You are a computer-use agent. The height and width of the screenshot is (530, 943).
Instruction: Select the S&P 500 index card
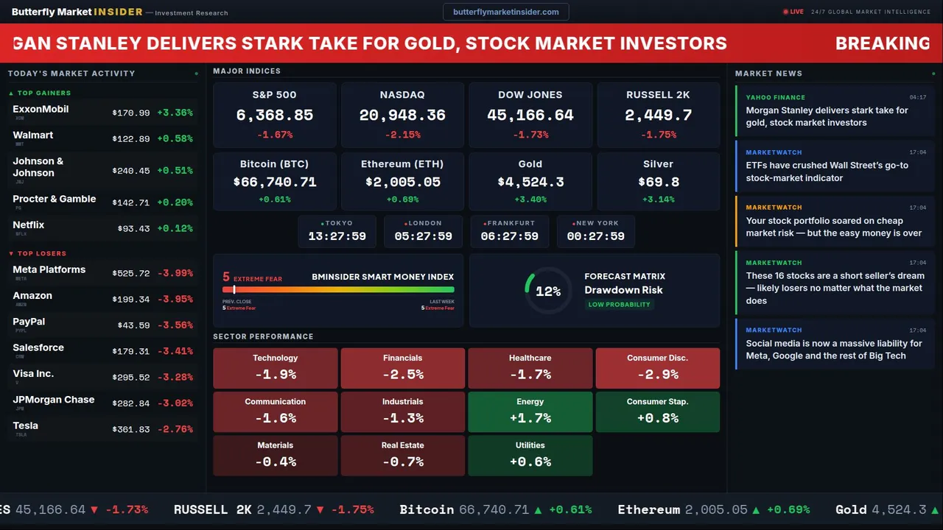tap(275, 115)
